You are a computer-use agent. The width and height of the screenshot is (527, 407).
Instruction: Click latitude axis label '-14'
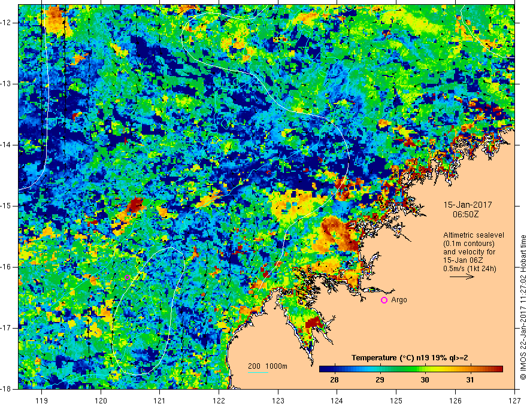[6, 145]
